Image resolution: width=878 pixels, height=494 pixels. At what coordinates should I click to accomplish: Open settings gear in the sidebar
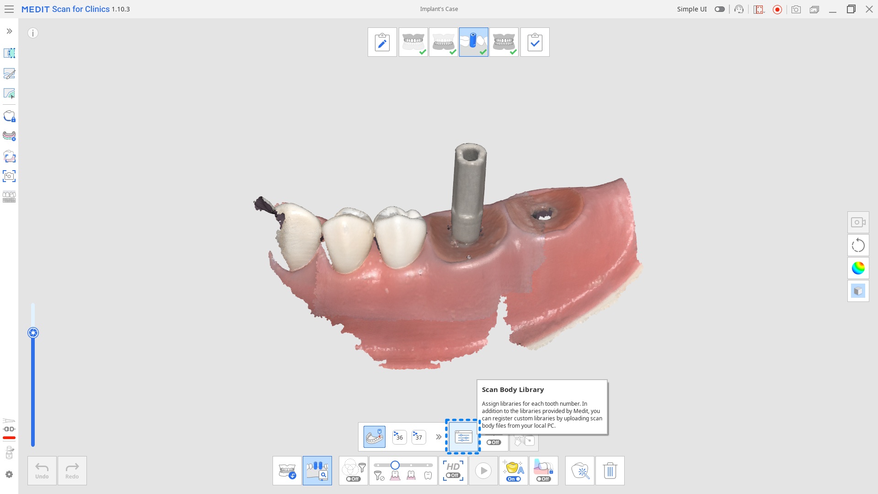coord(9,474)
